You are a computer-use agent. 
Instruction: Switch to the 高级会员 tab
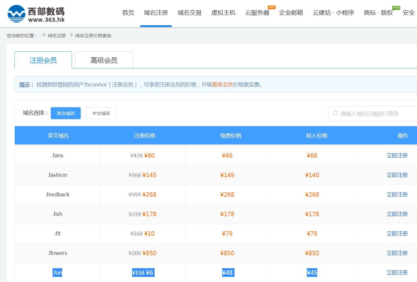pyautogui.click(x=104, y=60)
